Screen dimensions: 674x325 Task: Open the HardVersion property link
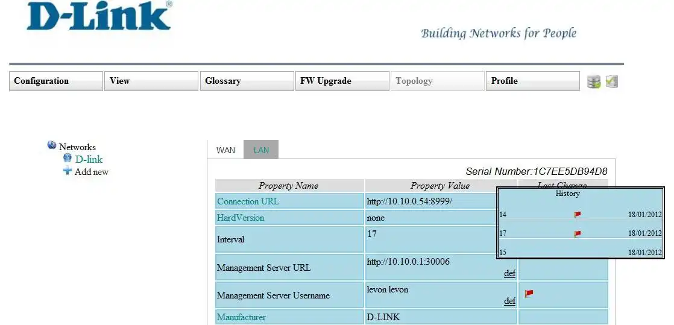pos(241,218)
